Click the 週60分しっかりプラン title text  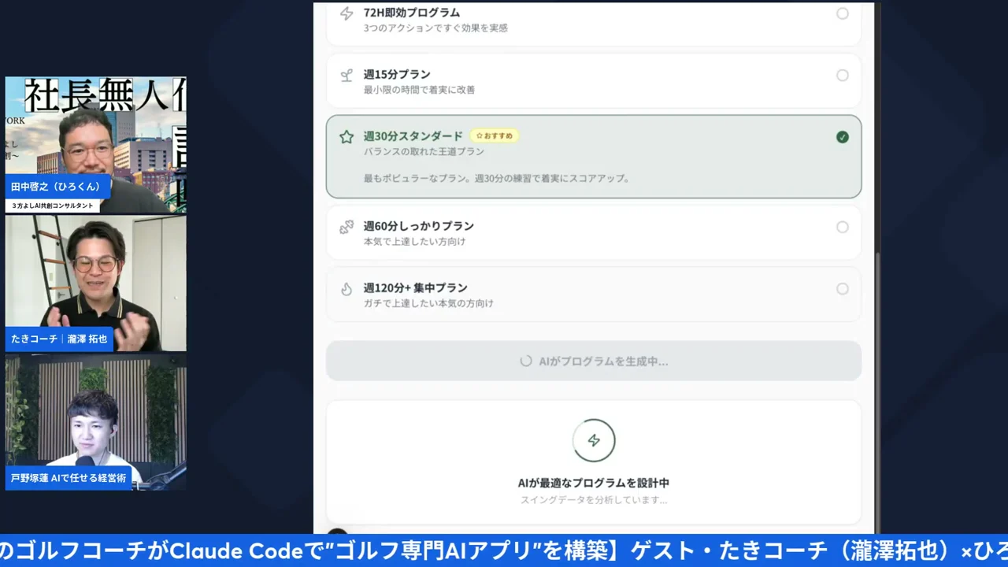pos(419,226)
